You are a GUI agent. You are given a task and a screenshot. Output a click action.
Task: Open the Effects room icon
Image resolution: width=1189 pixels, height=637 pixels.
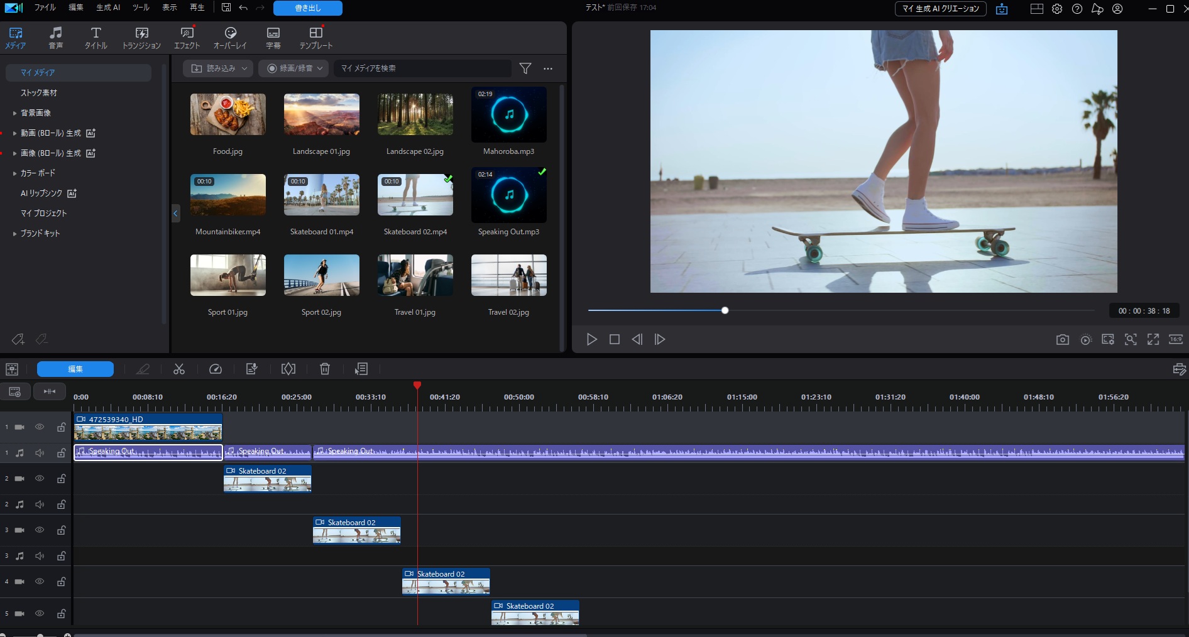[187, 38]
